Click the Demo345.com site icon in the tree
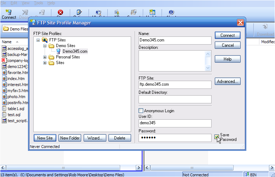 point(58,51)
